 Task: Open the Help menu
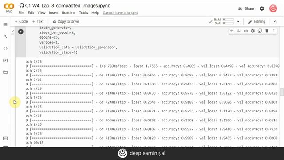click(95, 13)
